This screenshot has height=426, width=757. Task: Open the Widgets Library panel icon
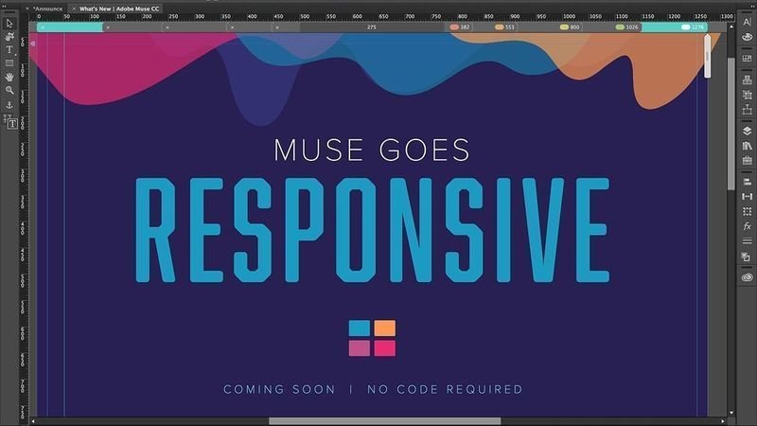[747, 80]
